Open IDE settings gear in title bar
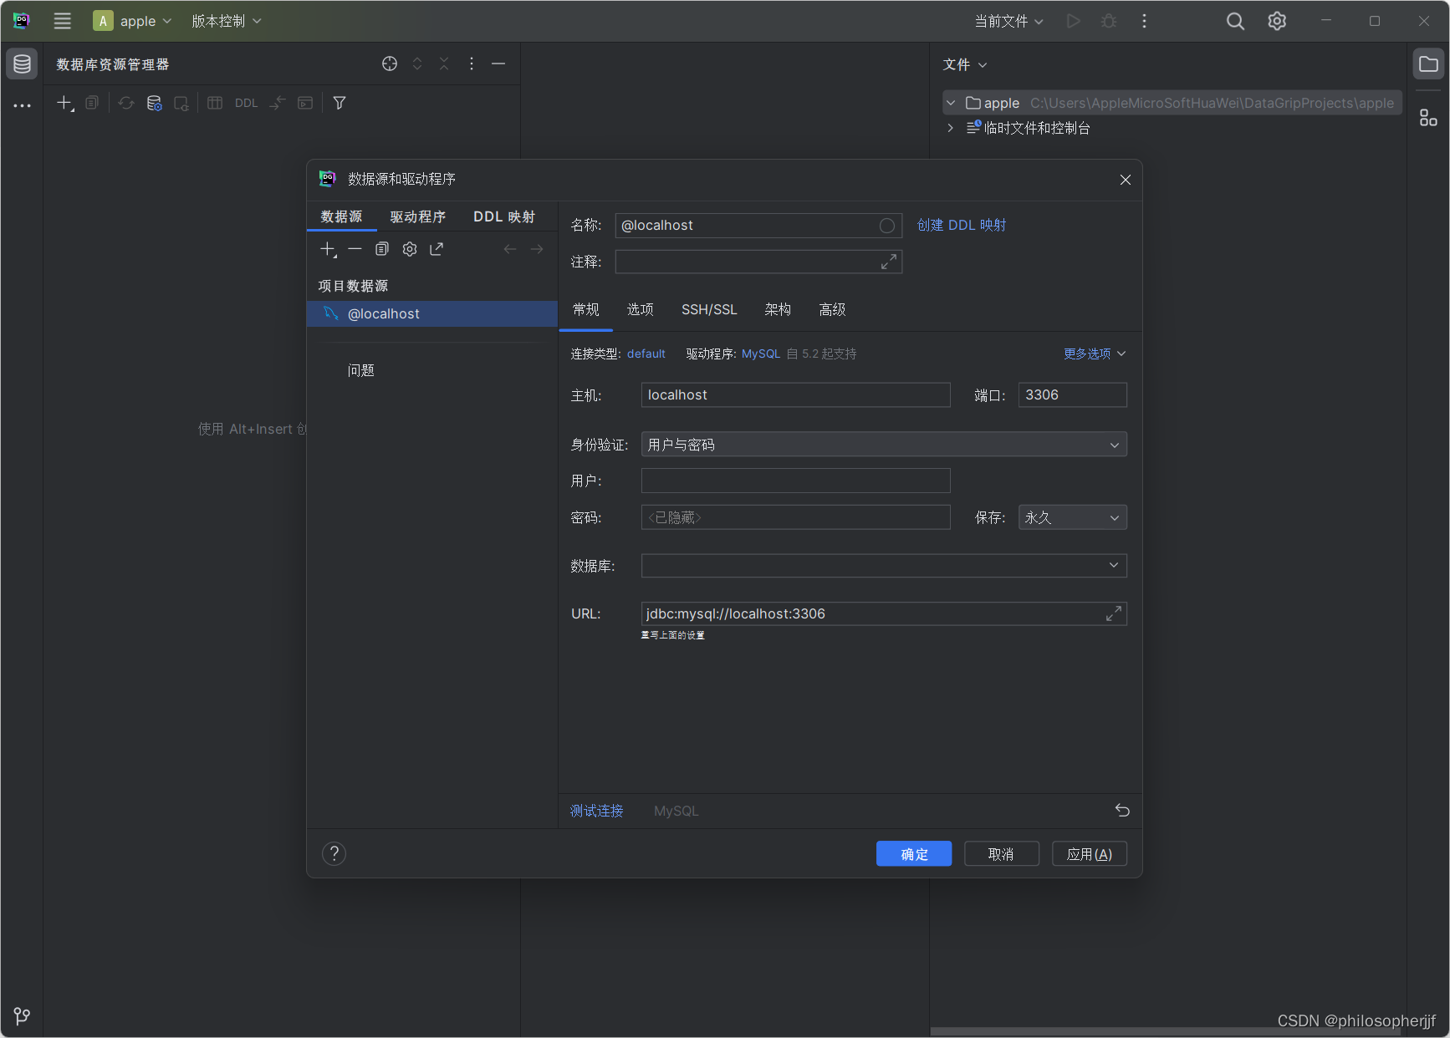The height and width of the screenshot is (1038, 1450). coord(1277,21)
